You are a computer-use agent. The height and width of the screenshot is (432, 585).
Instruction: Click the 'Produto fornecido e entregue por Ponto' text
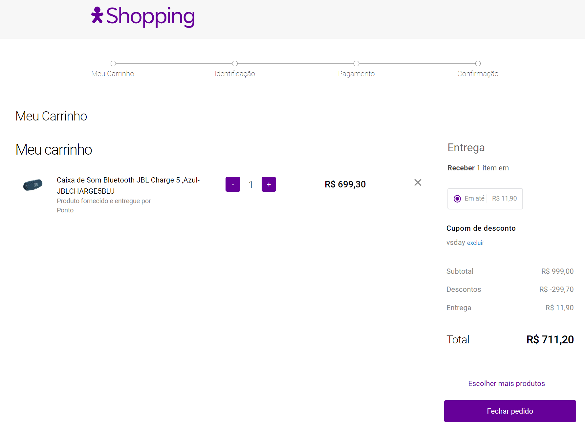coord(104,205)
